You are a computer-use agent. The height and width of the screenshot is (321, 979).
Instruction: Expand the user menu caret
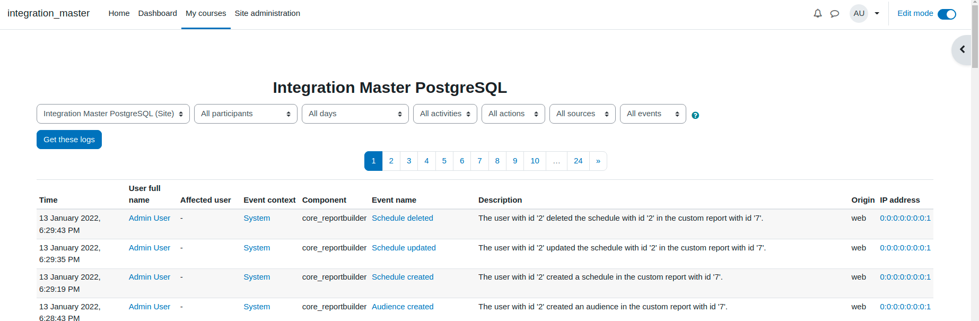pyautogui.click(x=877, y=13)
